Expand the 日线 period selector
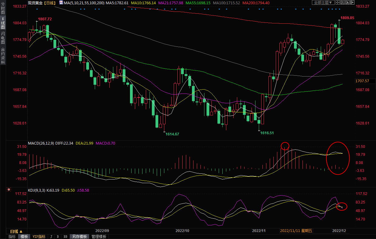 pos(16,231)
